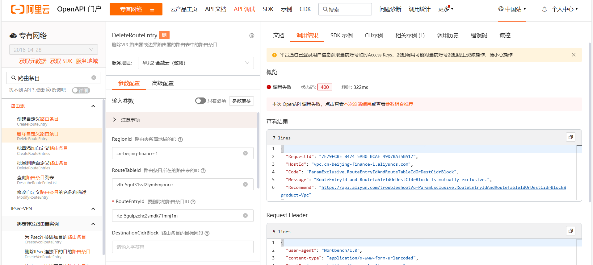The width and height of the screenshot is (593, 265).
Task: Open the 中国站 site dropdown
Action: (x=512, y=9)
